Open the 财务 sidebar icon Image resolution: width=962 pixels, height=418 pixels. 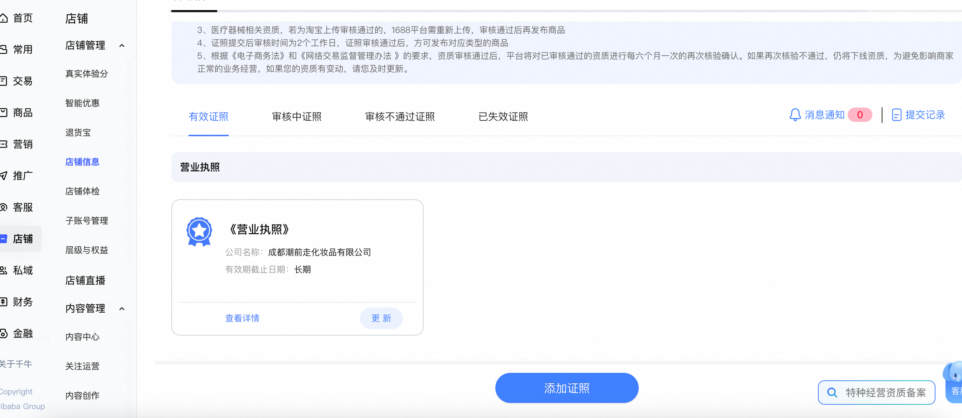click(x=4, y=302)
